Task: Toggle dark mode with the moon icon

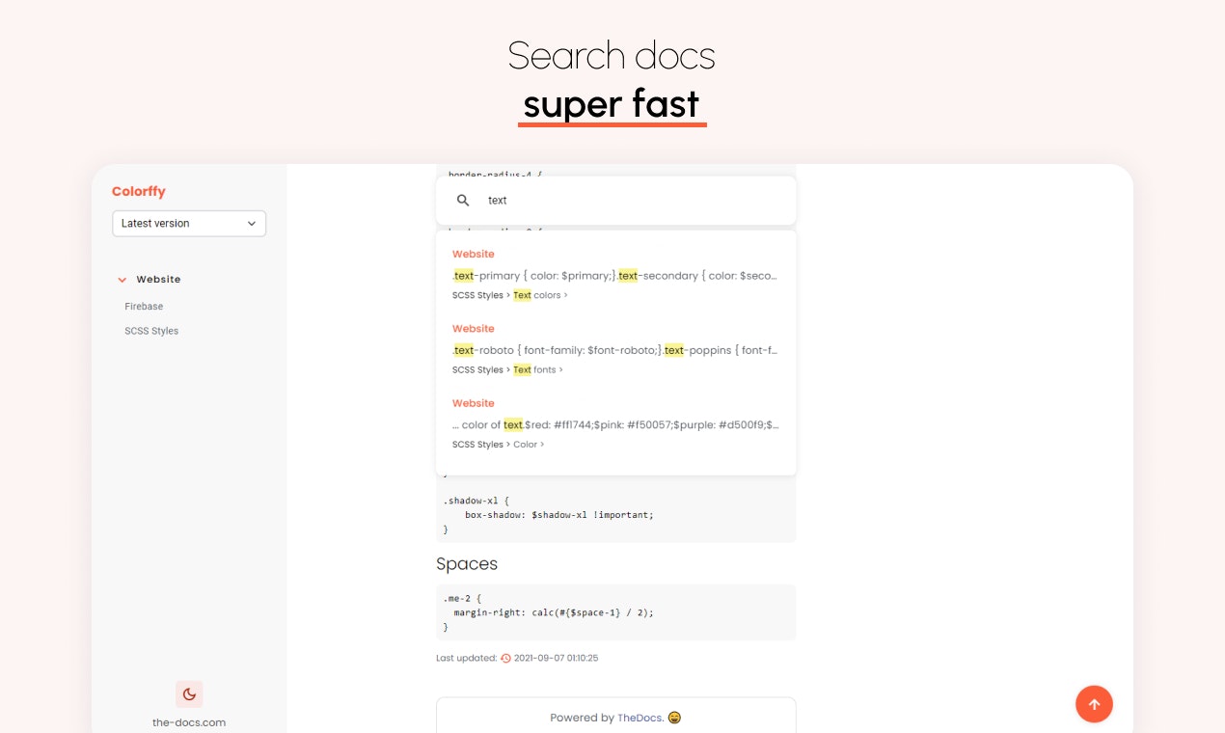Action: coord(189,694)
